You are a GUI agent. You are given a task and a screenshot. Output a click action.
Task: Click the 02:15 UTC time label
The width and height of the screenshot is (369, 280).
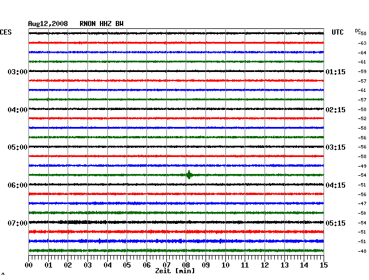pos(336,110)
